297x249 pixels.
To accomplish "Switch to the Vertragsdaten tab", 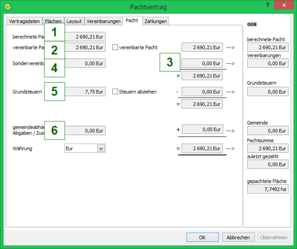I will coord(24,21).
